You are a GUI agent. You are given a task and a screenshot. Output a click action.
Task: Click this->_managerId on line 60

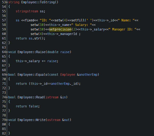[62, 34]
